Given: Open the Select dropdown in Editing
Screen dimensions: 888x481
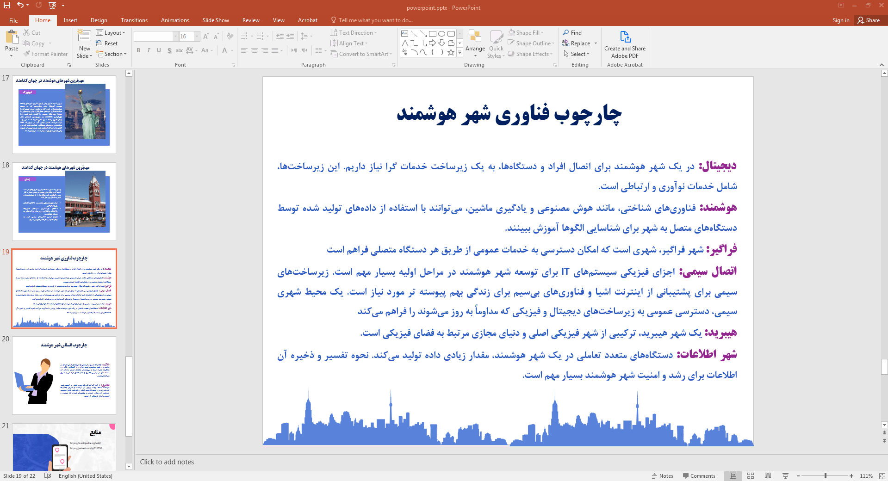Looking at the screenshot, I should coord(576,54).
